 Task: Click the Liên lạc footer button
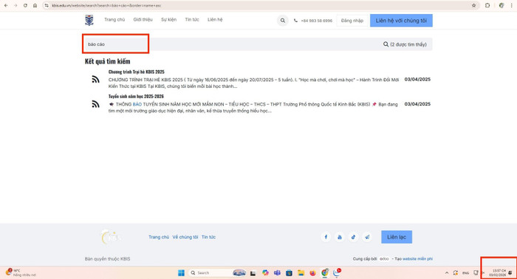click(397, 237)
